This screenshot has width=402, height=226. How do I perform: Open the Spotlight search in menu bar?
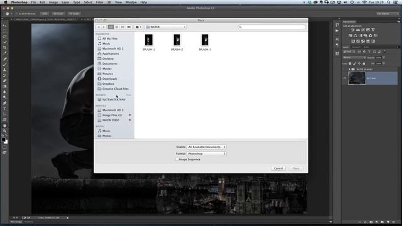(x=389, y=3)
